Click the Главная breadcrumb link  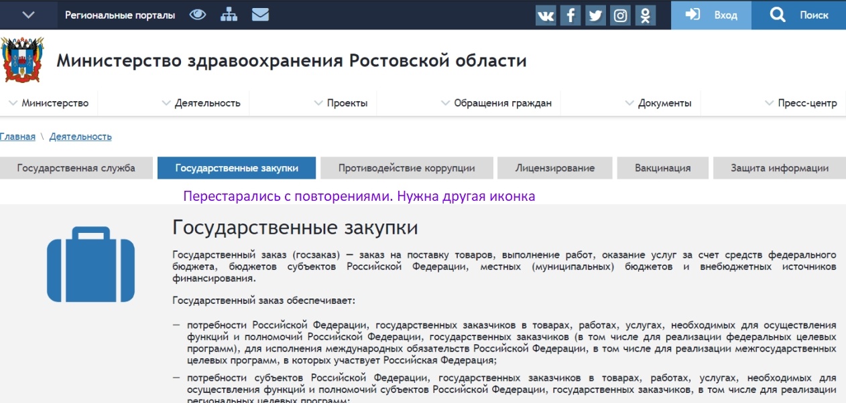tap(17, 137)
